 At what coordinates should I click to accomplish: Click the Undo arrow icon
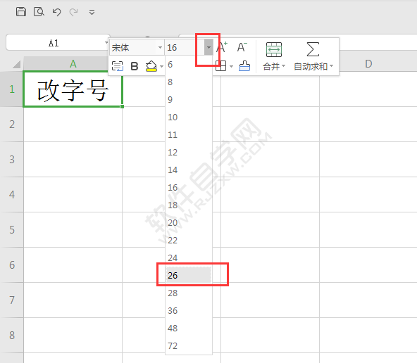pos(56,12)
